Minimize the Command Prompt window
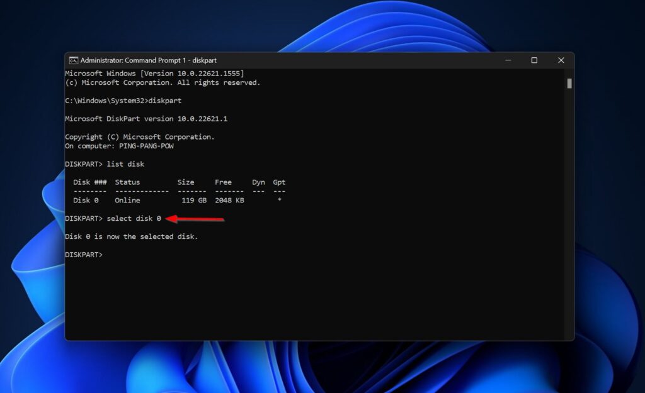Screen dimensions: 645x393 click(508, 60)
